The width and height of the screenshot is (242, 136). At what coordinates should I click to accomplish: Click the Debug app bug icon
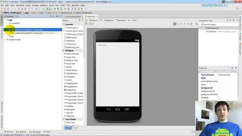[x=58, y=9]
